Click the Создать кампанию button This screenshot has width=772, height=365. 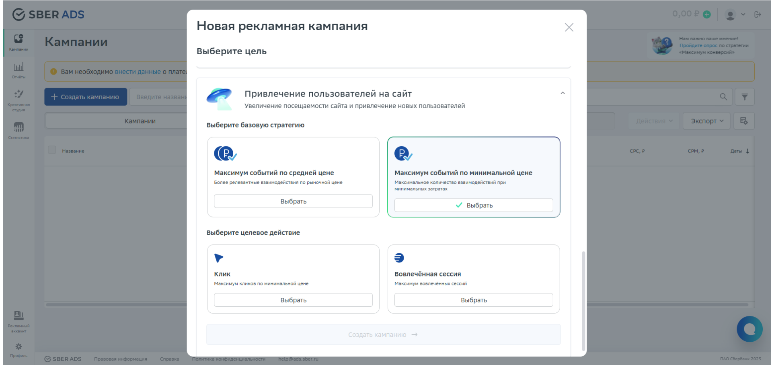tap(85, 96)
